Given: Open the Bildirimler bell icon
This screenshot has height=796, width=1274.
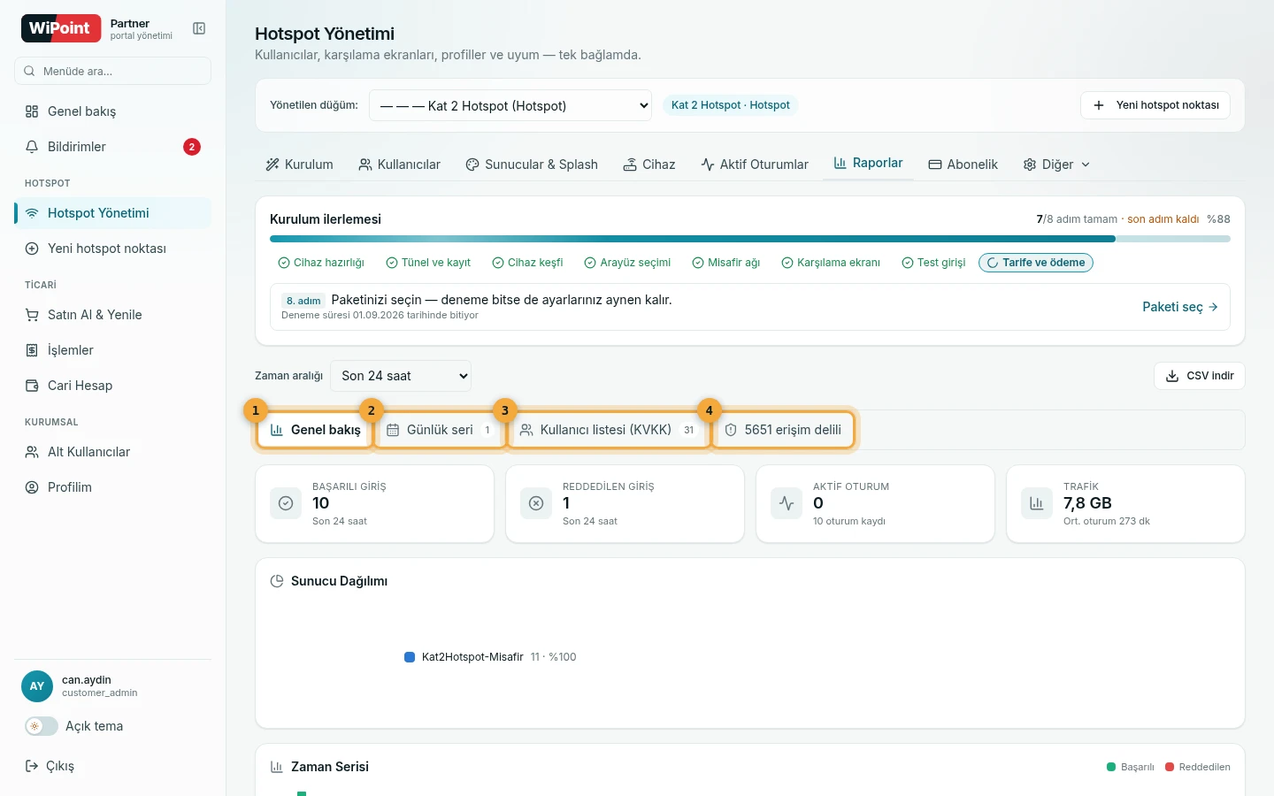Looking at the screenshot, I should click(x=32, y=147).
